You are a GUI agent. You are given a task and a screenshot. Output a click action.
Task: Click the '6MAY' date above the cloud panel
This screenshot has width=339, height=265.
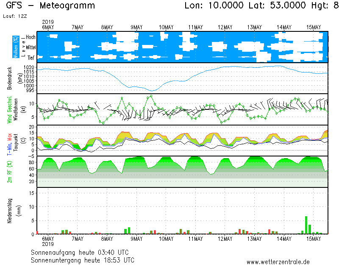[x=48, y=28]
